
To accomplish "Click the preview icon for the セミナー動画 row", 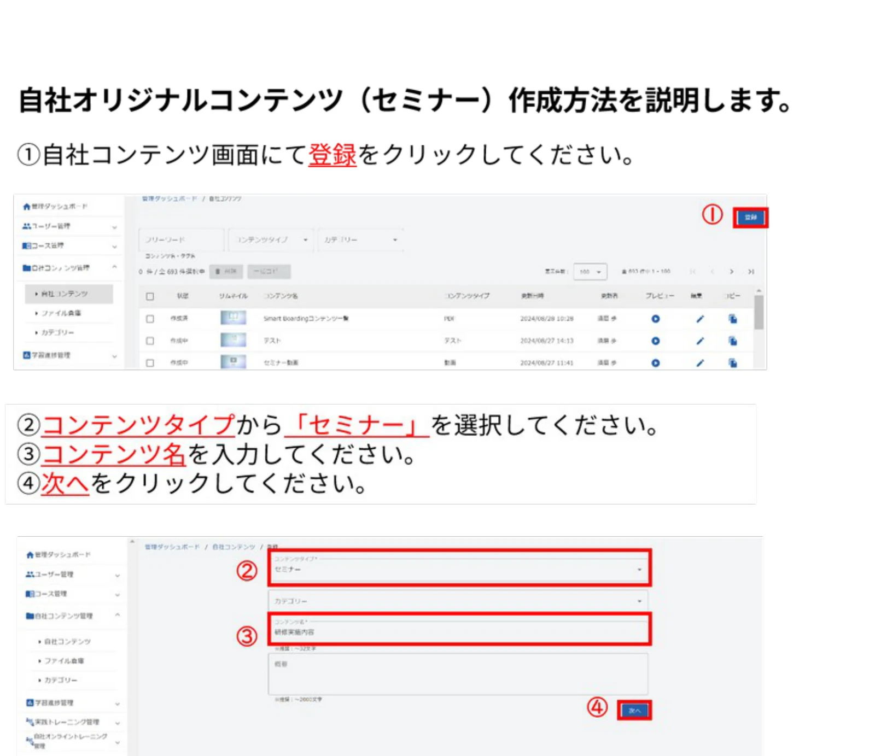I will (655, 363).
